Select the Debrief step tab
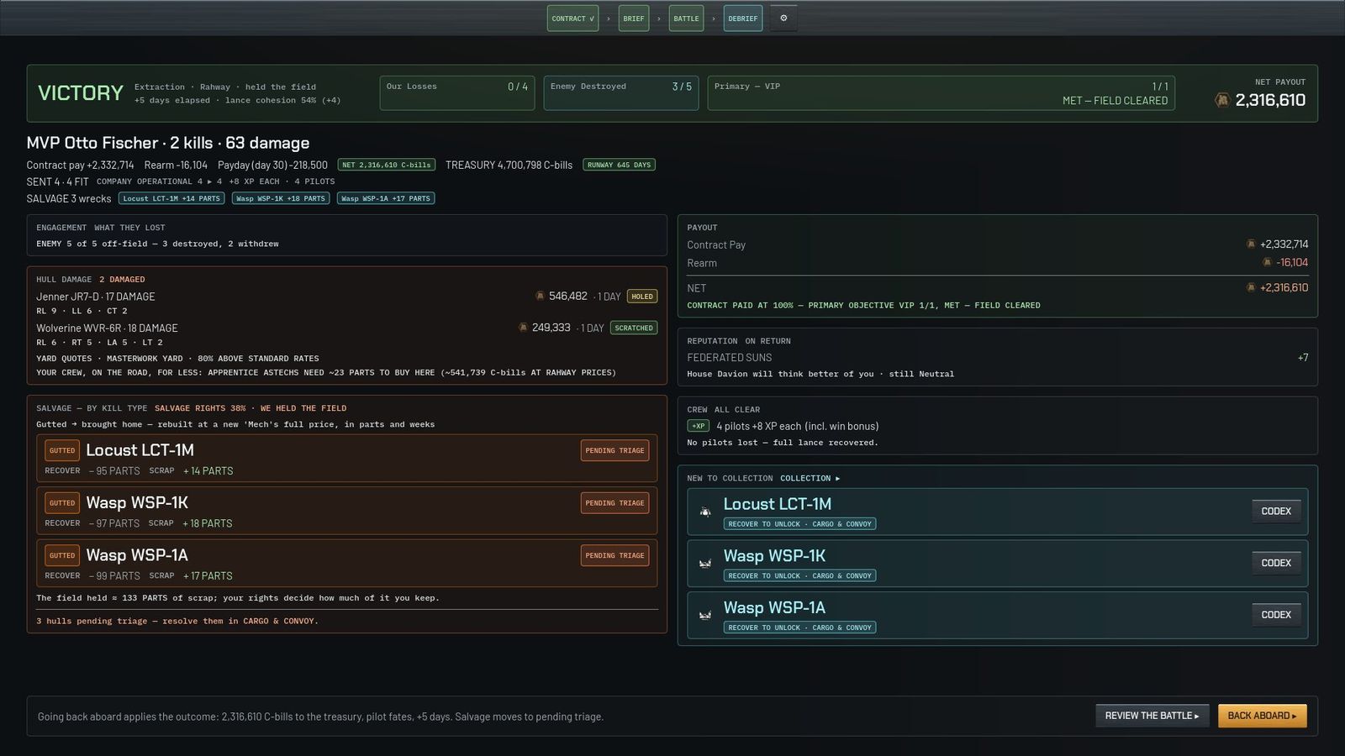 (x=743, y=18)
